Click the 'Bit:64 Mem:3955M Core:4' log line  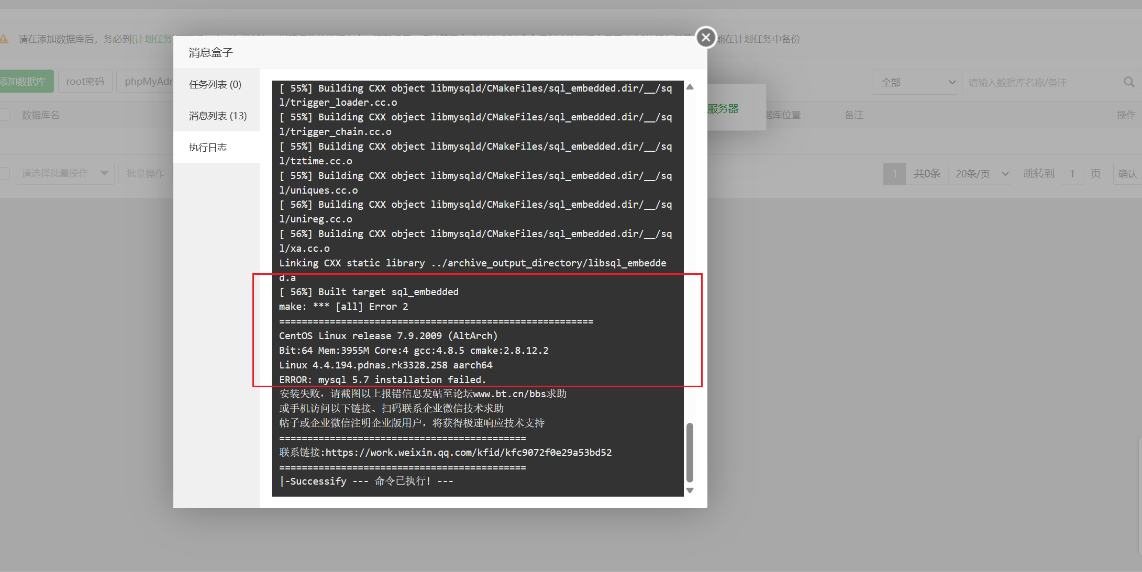414,350
